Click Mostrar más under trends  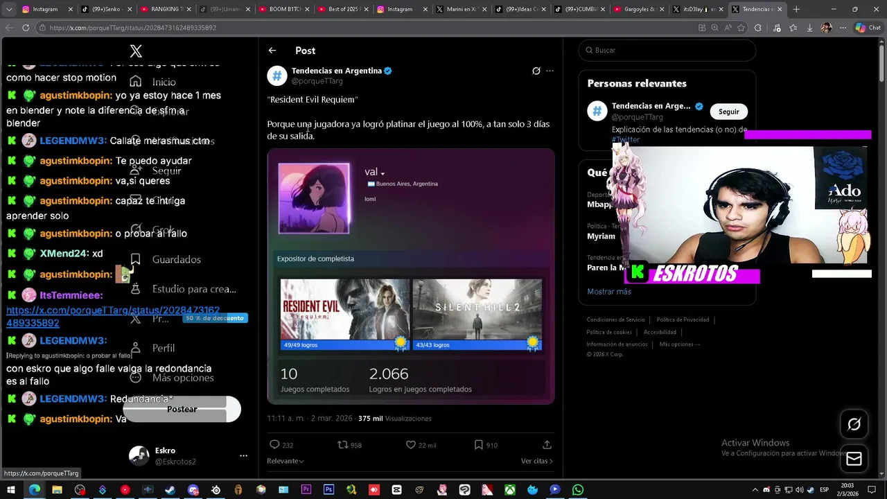pyautogui.click(x=609, y=292)
